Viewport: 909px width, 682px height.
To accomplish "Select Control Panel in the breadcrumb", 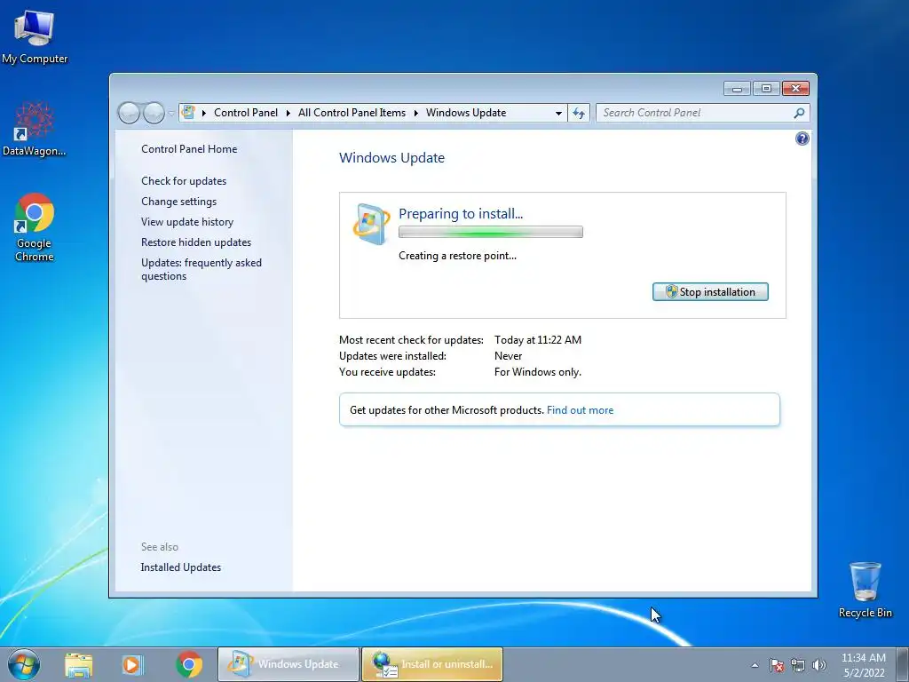I will 246,113.
